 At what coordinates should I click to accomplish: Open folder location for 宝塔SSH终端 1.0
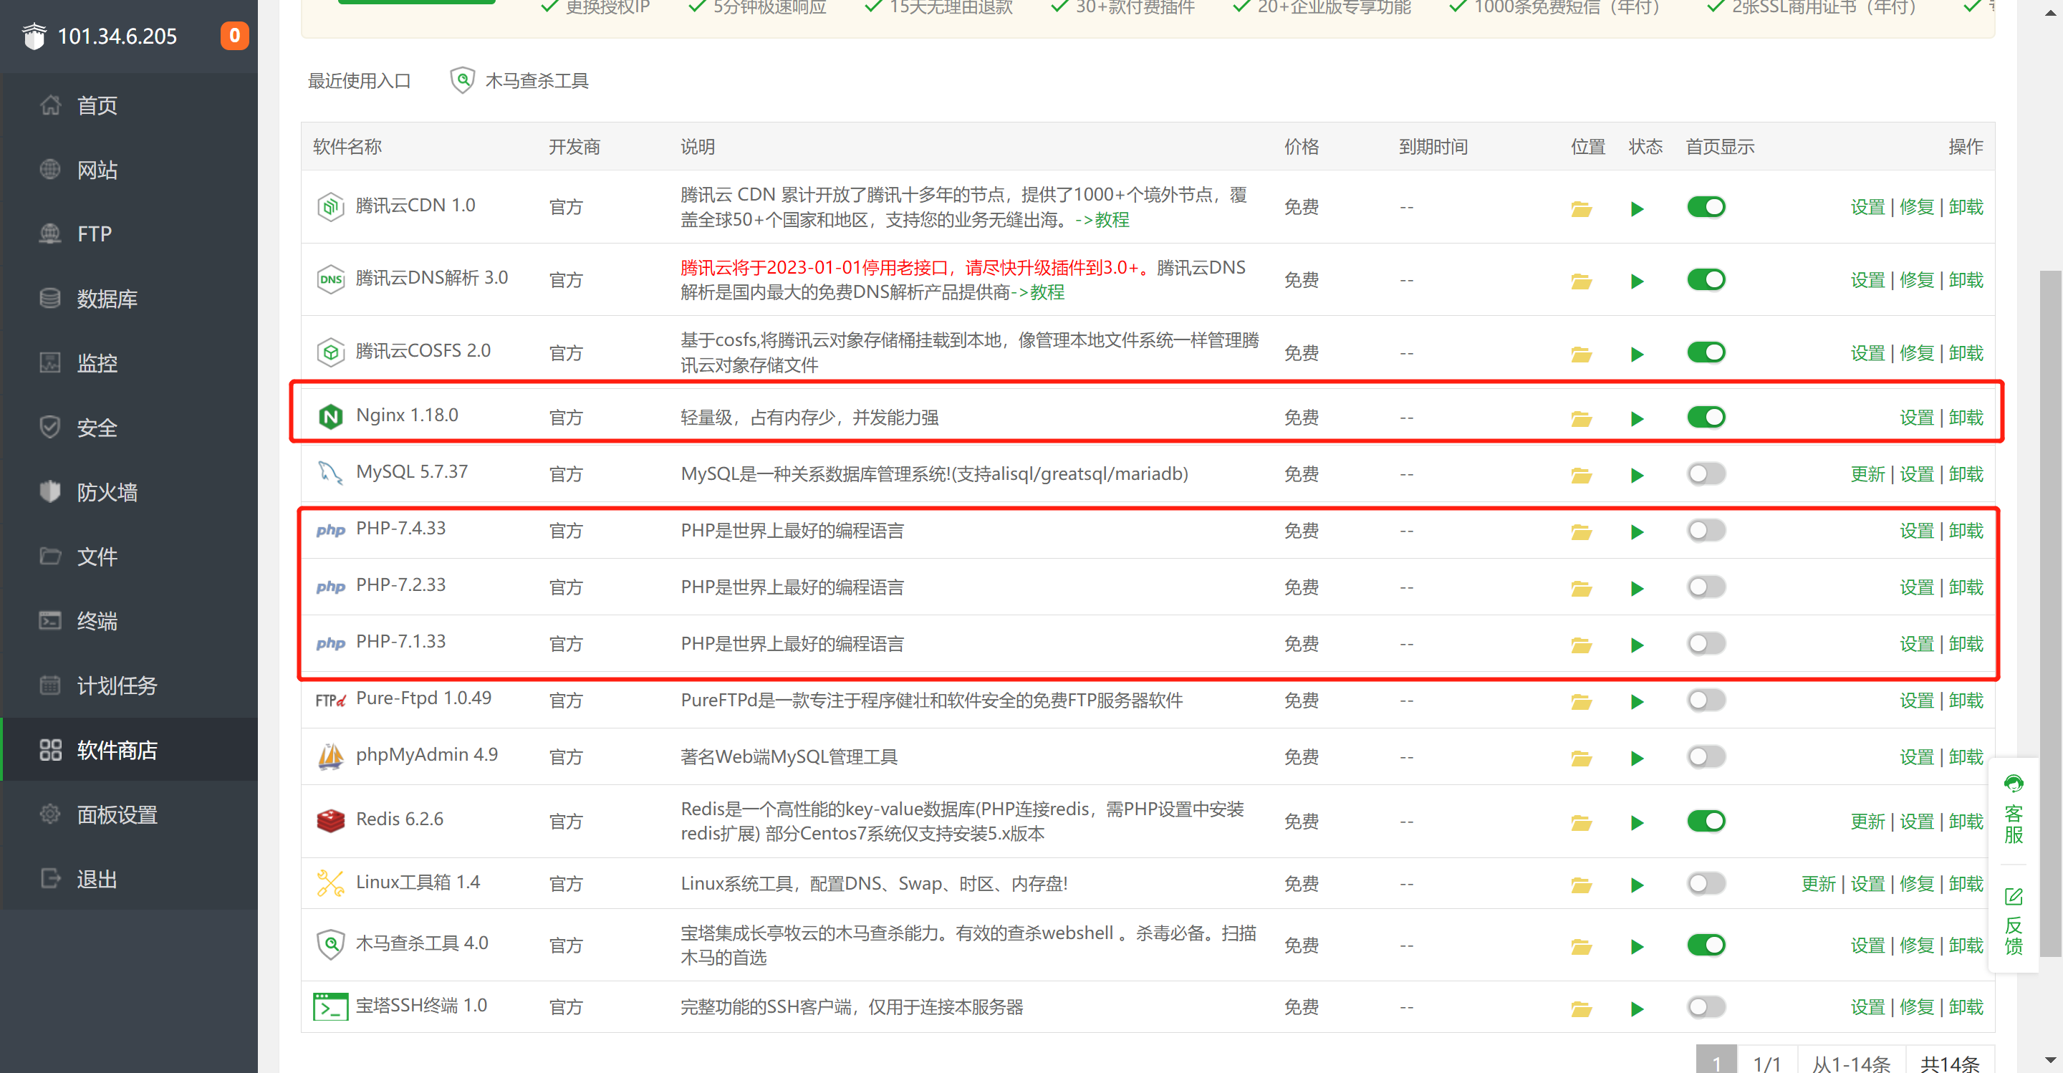coord(1581,1009)
